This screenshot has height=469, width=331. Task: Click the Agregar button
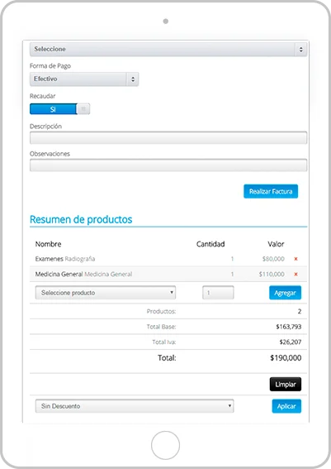pos(285,293)
